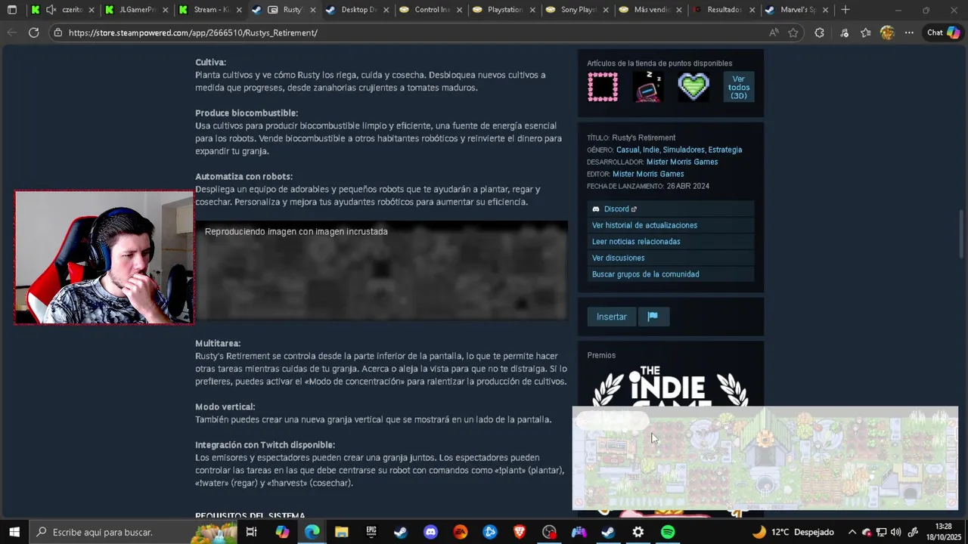Click Ver todos (30) points shop button

pyautogui.click(x=739, y=87)
